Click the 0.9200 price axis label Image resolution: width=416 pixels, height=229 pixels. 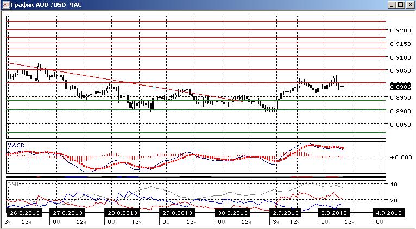[x=401, y=31]
